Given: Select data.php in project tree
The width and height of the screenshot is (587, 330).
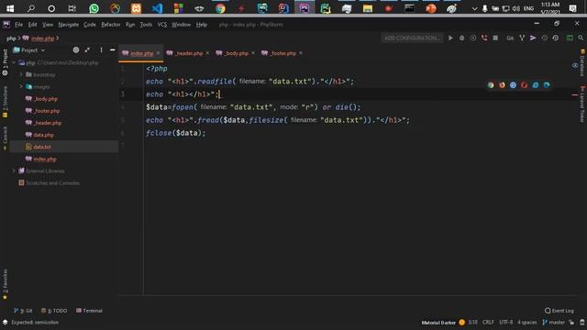Looking at the screenshot, I should (x=43, y=135).
